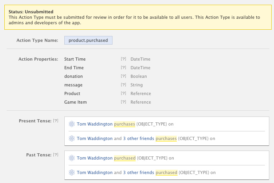This screenshot has height=183, width=274.
Task: Open the [?] help for message property
Action: click(123, 85)
